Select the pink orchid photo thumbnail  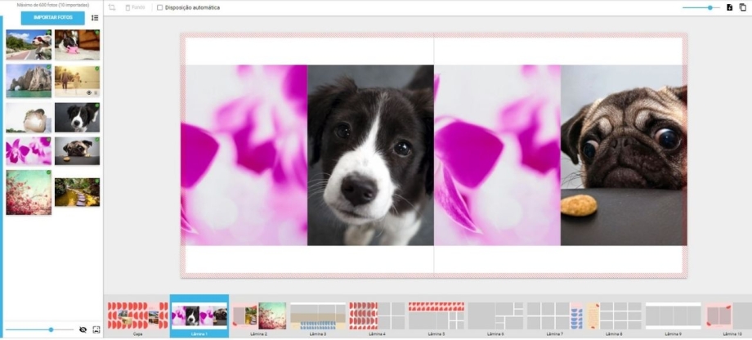point(29,151)
